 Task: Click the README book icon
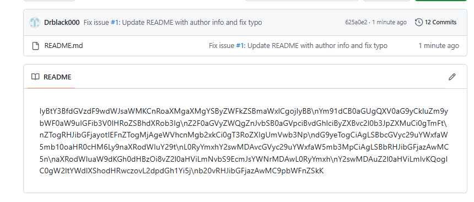[x=35, y=77]
